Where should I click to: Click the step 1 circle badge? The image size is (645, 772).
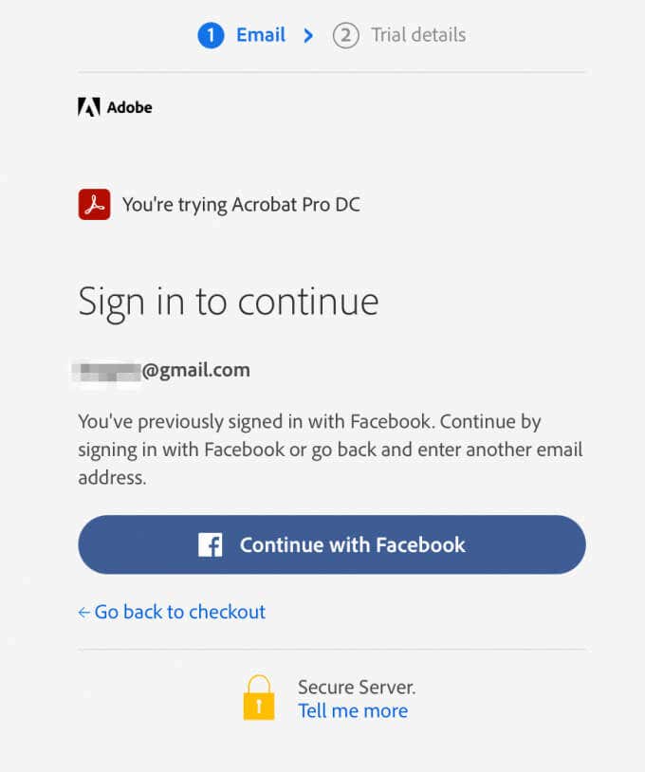tap(211, 36)
